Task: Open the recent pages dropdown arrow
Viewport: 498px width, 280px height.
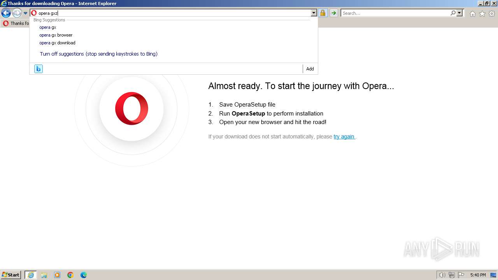Action: pyautogui.click(x=26, y=13)
